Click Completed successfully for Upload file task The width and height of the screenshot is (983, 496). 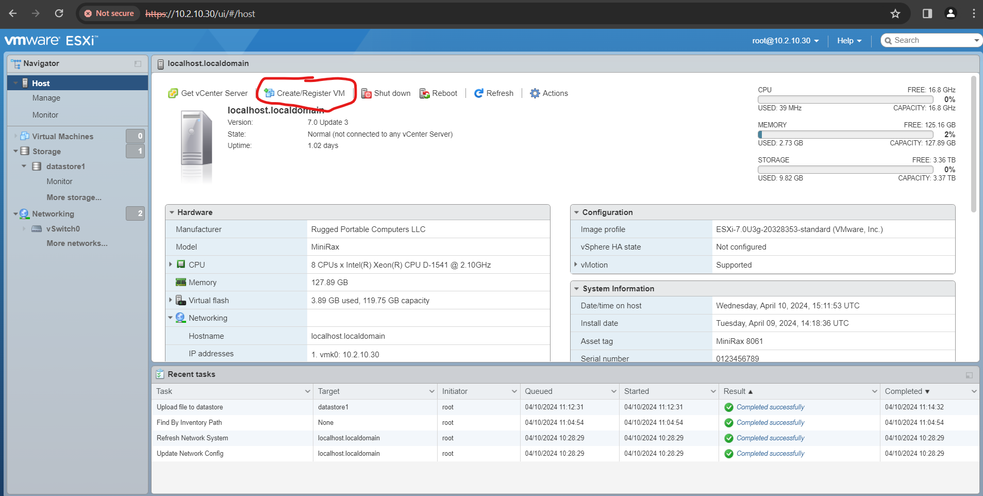point(770,407)
